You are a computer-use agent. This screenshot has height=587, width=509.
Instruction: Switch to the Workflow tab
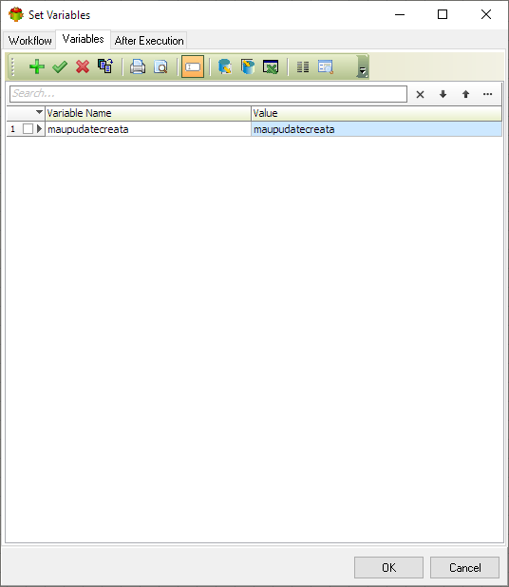click(x=30, y=41)
